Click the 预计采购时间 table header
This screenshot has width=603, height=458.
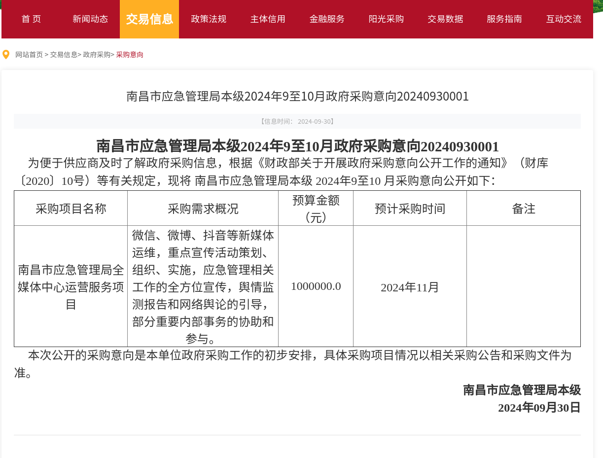pos(410,209)
